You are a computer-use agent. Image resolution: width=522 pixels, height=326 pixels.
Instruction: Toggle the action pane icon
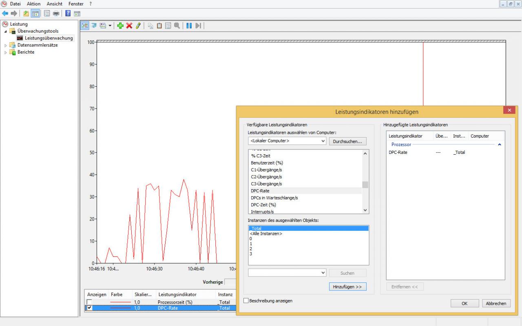[77, 13]
